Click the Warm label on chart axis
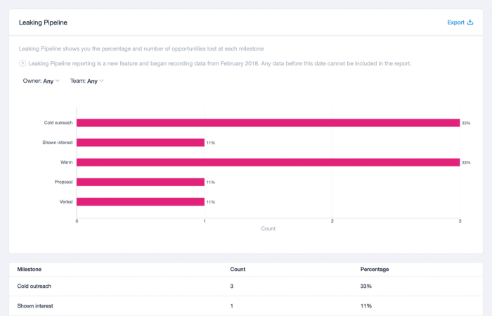 66,162
